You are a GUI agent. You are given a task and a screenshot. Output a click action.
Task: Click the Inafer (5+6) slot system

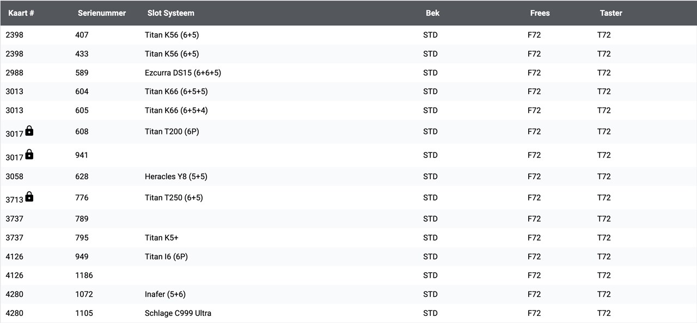pyautogui.click(x=165, y=294)
